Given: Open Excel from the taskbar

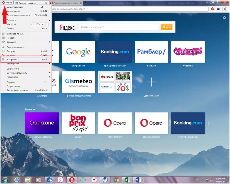Looking at the screenshot, I should coord(127,180).
